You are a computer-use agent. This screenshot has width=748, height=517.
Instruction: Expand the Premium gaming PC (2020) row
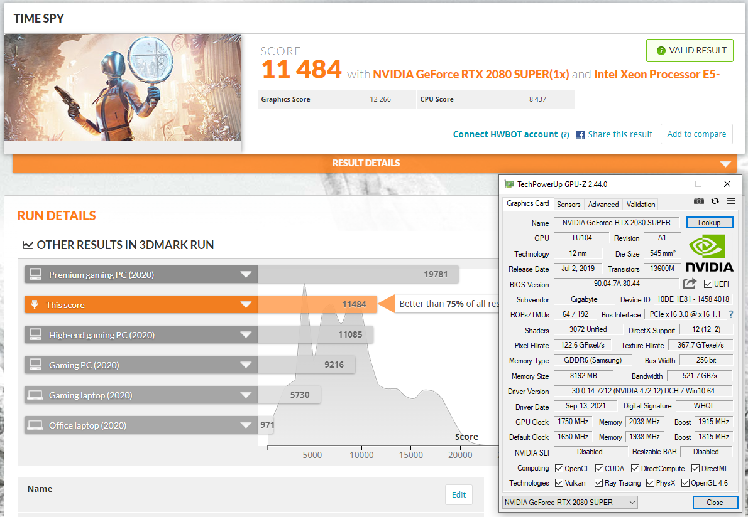(246, 275)
